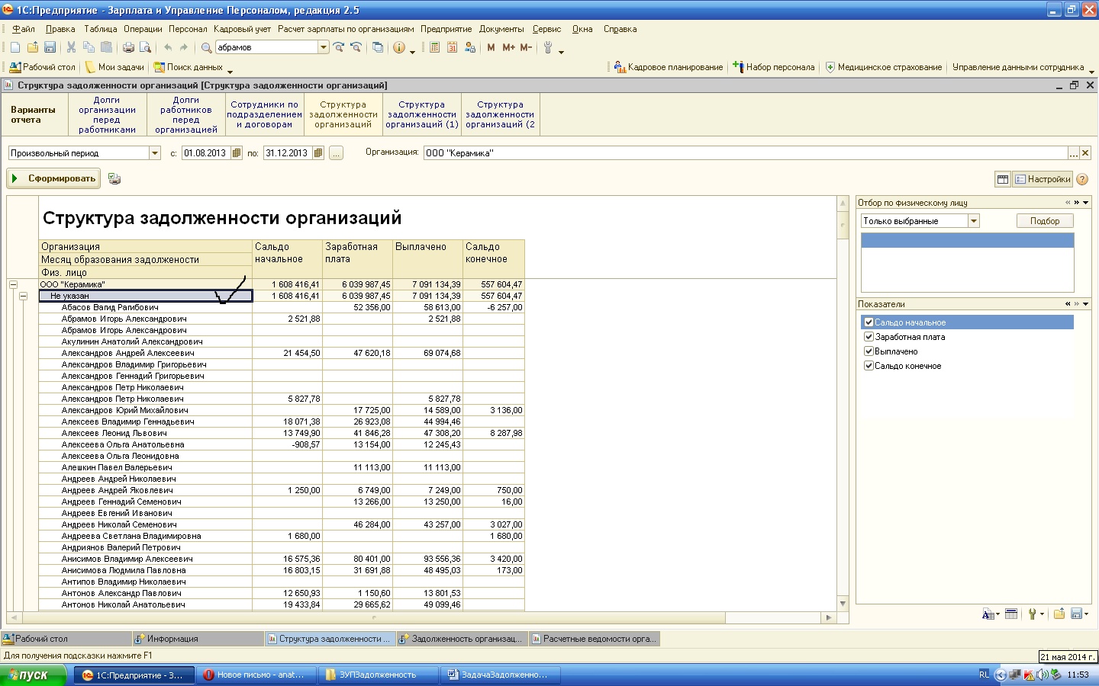Click the magnifier Find icon beside search box
1099x686 pixels.
(206, 47)
